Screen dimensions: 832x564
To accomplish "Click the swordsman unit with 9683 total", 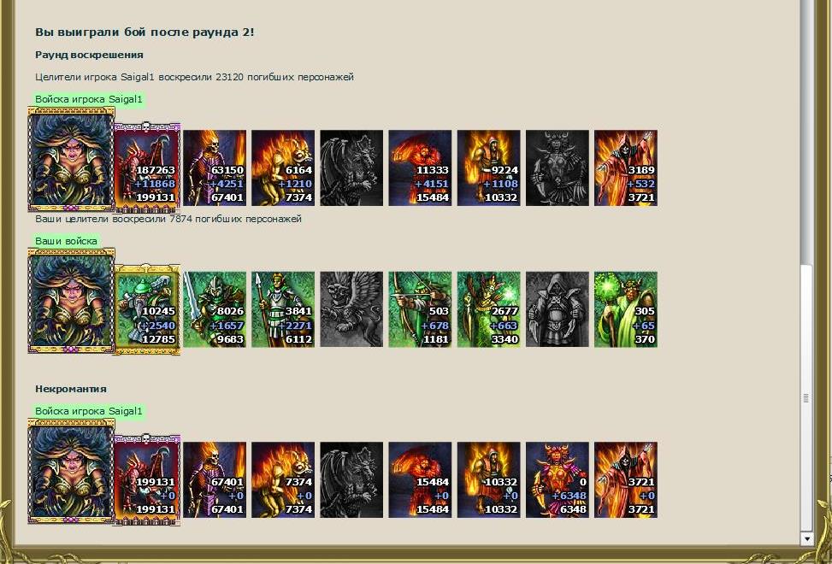I will click(215, 309).
